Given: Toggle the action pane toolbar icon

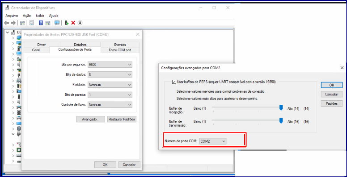Looking at the screenshot, I should tap(48, 23).
